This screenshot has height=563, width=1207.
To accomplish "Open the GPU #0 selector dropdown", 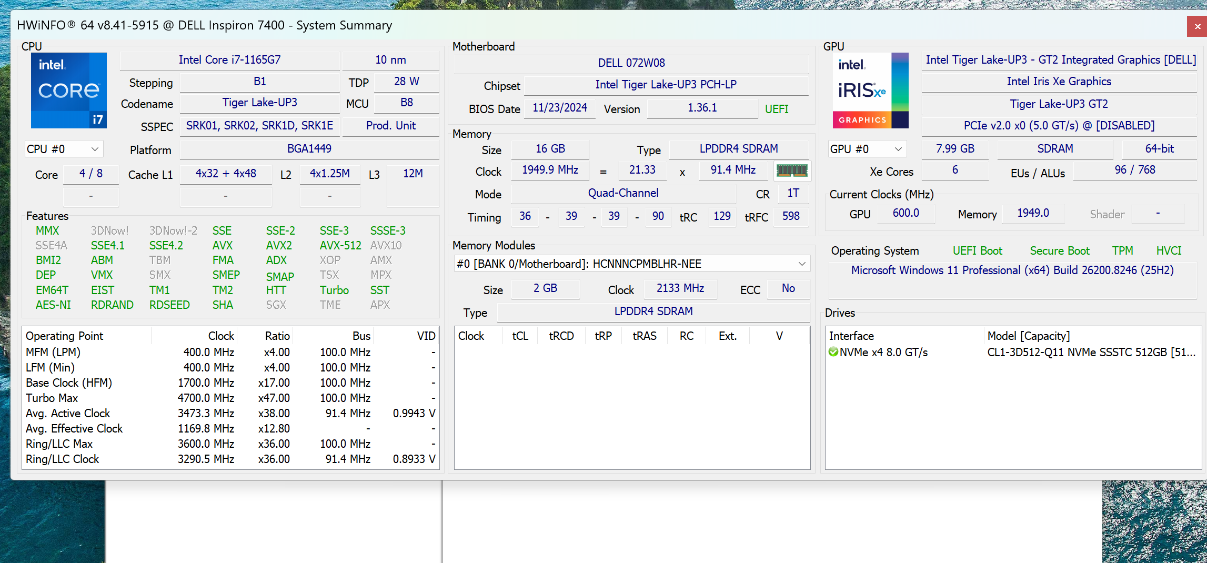I will point(867,149).
